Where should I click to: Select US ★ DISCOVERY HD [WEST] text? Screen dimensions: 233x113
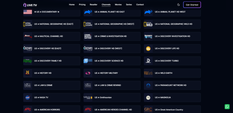tap(108, 48)
